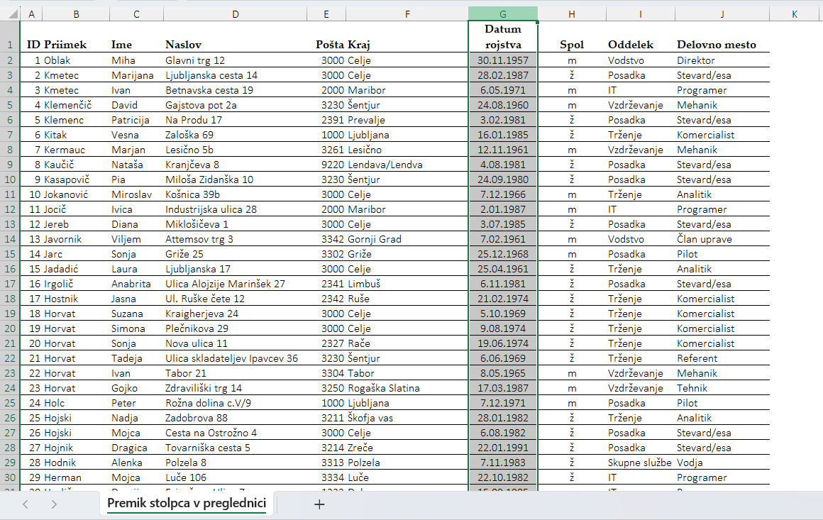
Task: Select address cell 'Zaloška 69'
Action: tap(235, 135)
